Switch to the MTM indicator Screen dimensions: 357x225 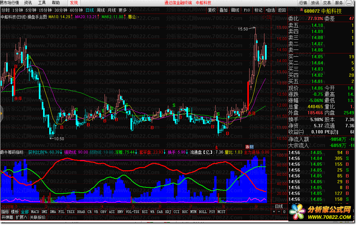click(193, 212)
